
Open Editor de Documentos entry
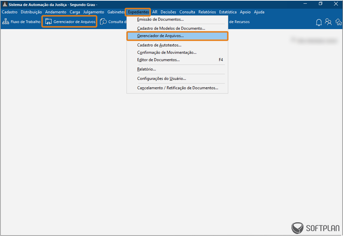coord(177,60)
